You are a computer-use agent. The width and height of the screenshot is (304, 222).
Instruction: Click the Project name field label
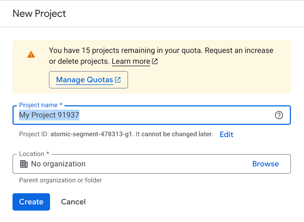pos(41,105)
